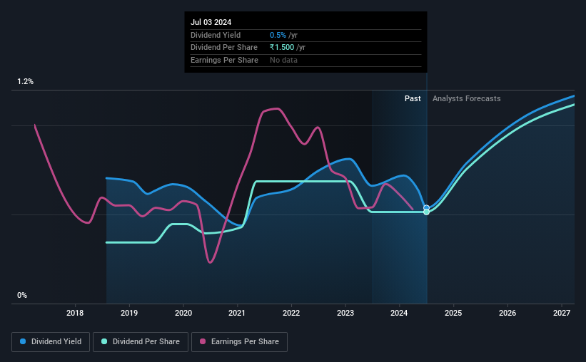
Task: Toggle the Dividend Yield legend button
Action: point(51,342)
